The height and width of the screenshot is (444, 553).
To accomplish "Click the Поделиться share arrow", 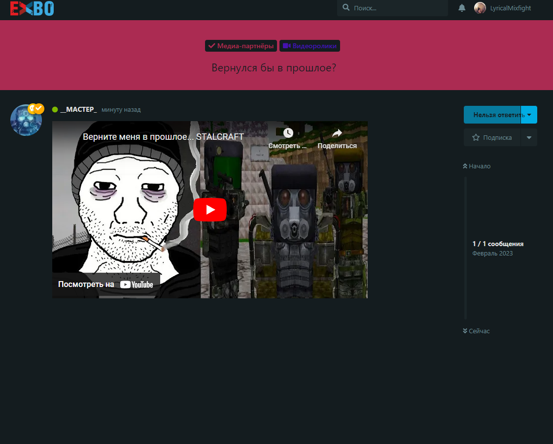I will point(337,133).
